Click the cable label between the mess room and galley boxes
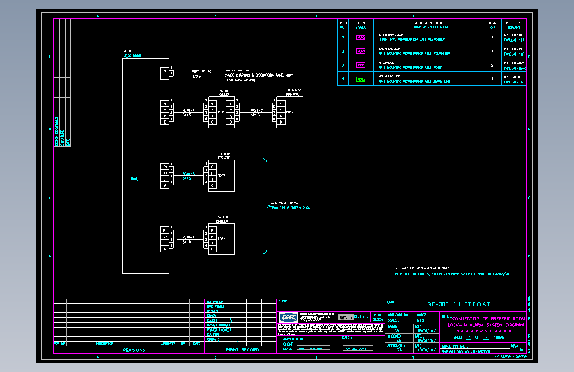Image resolution: width=574 pixels, height=372 pixels. [188, 110]
